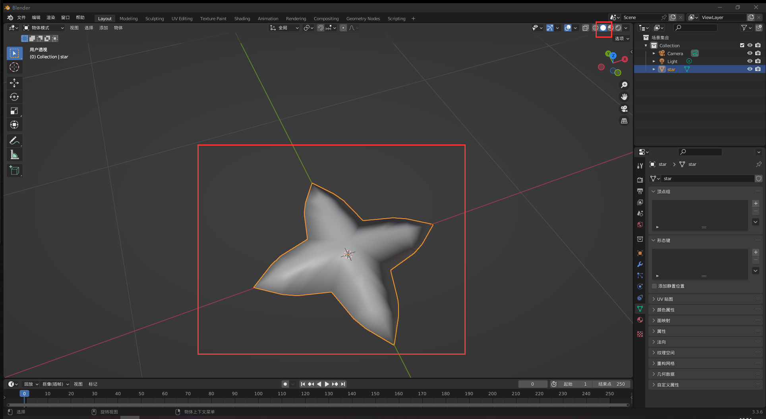766x419 pixels.
Task: Hide the Camera with its eye icon
Action: [750, 53]
